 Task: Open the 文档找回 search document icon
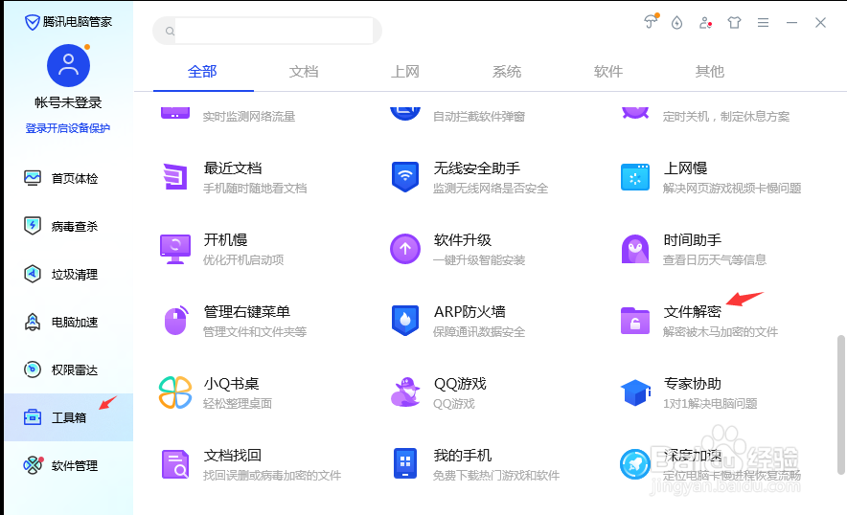point(175,464)
